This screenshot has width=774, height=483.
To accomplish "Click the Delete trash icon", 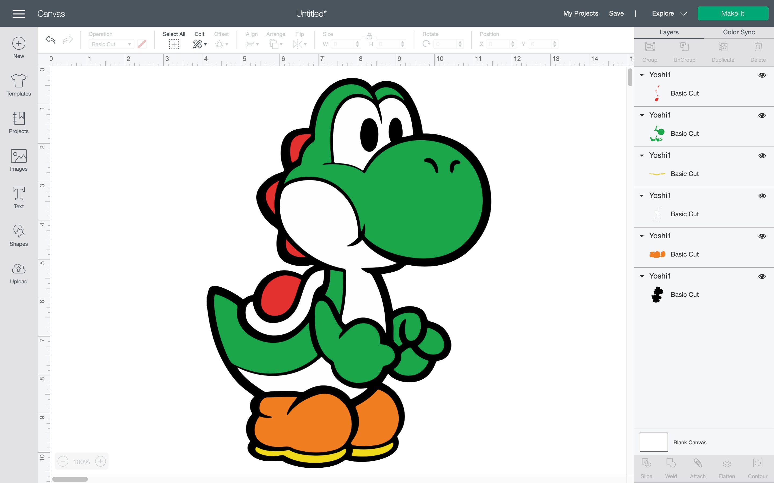I will tap(758, 47).
